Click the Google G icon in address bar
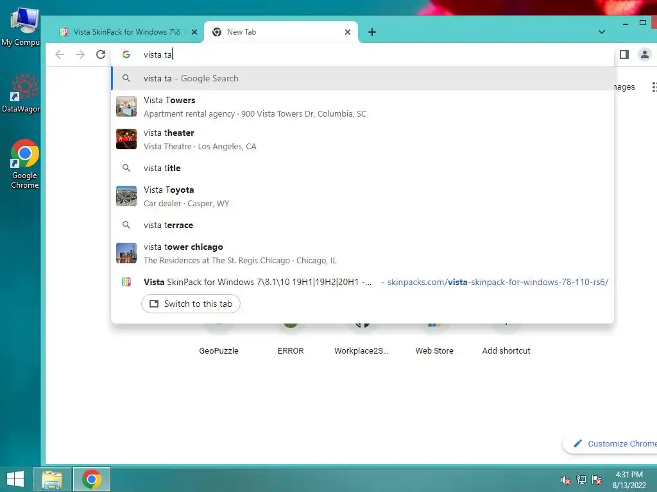Screen dimensions: 657x492 pos(126,54)
